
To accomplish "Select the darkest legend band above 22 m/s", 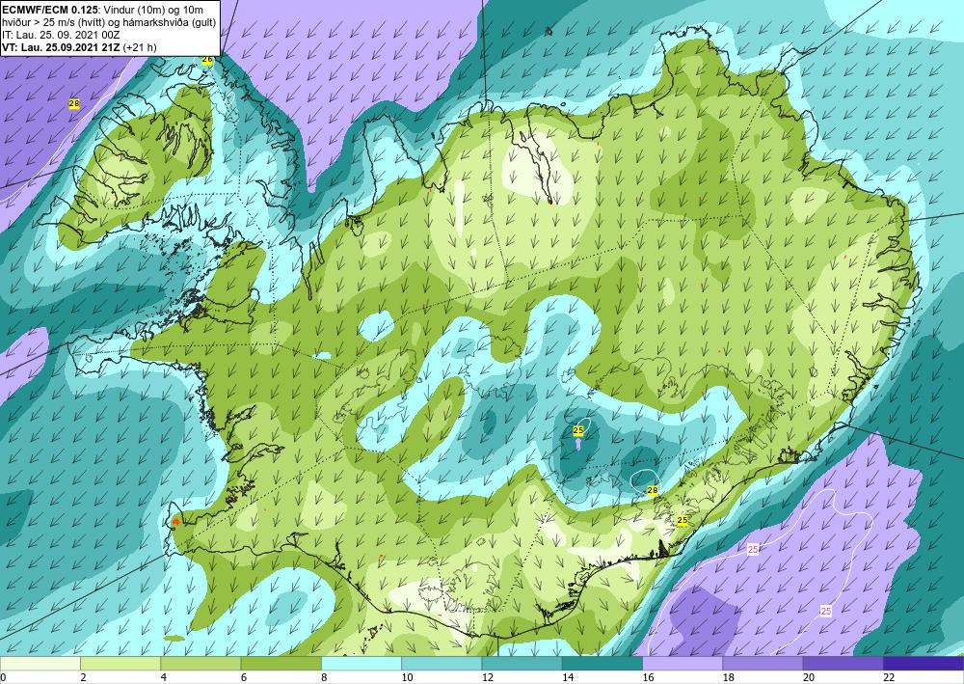I will [x=924, y=663].
